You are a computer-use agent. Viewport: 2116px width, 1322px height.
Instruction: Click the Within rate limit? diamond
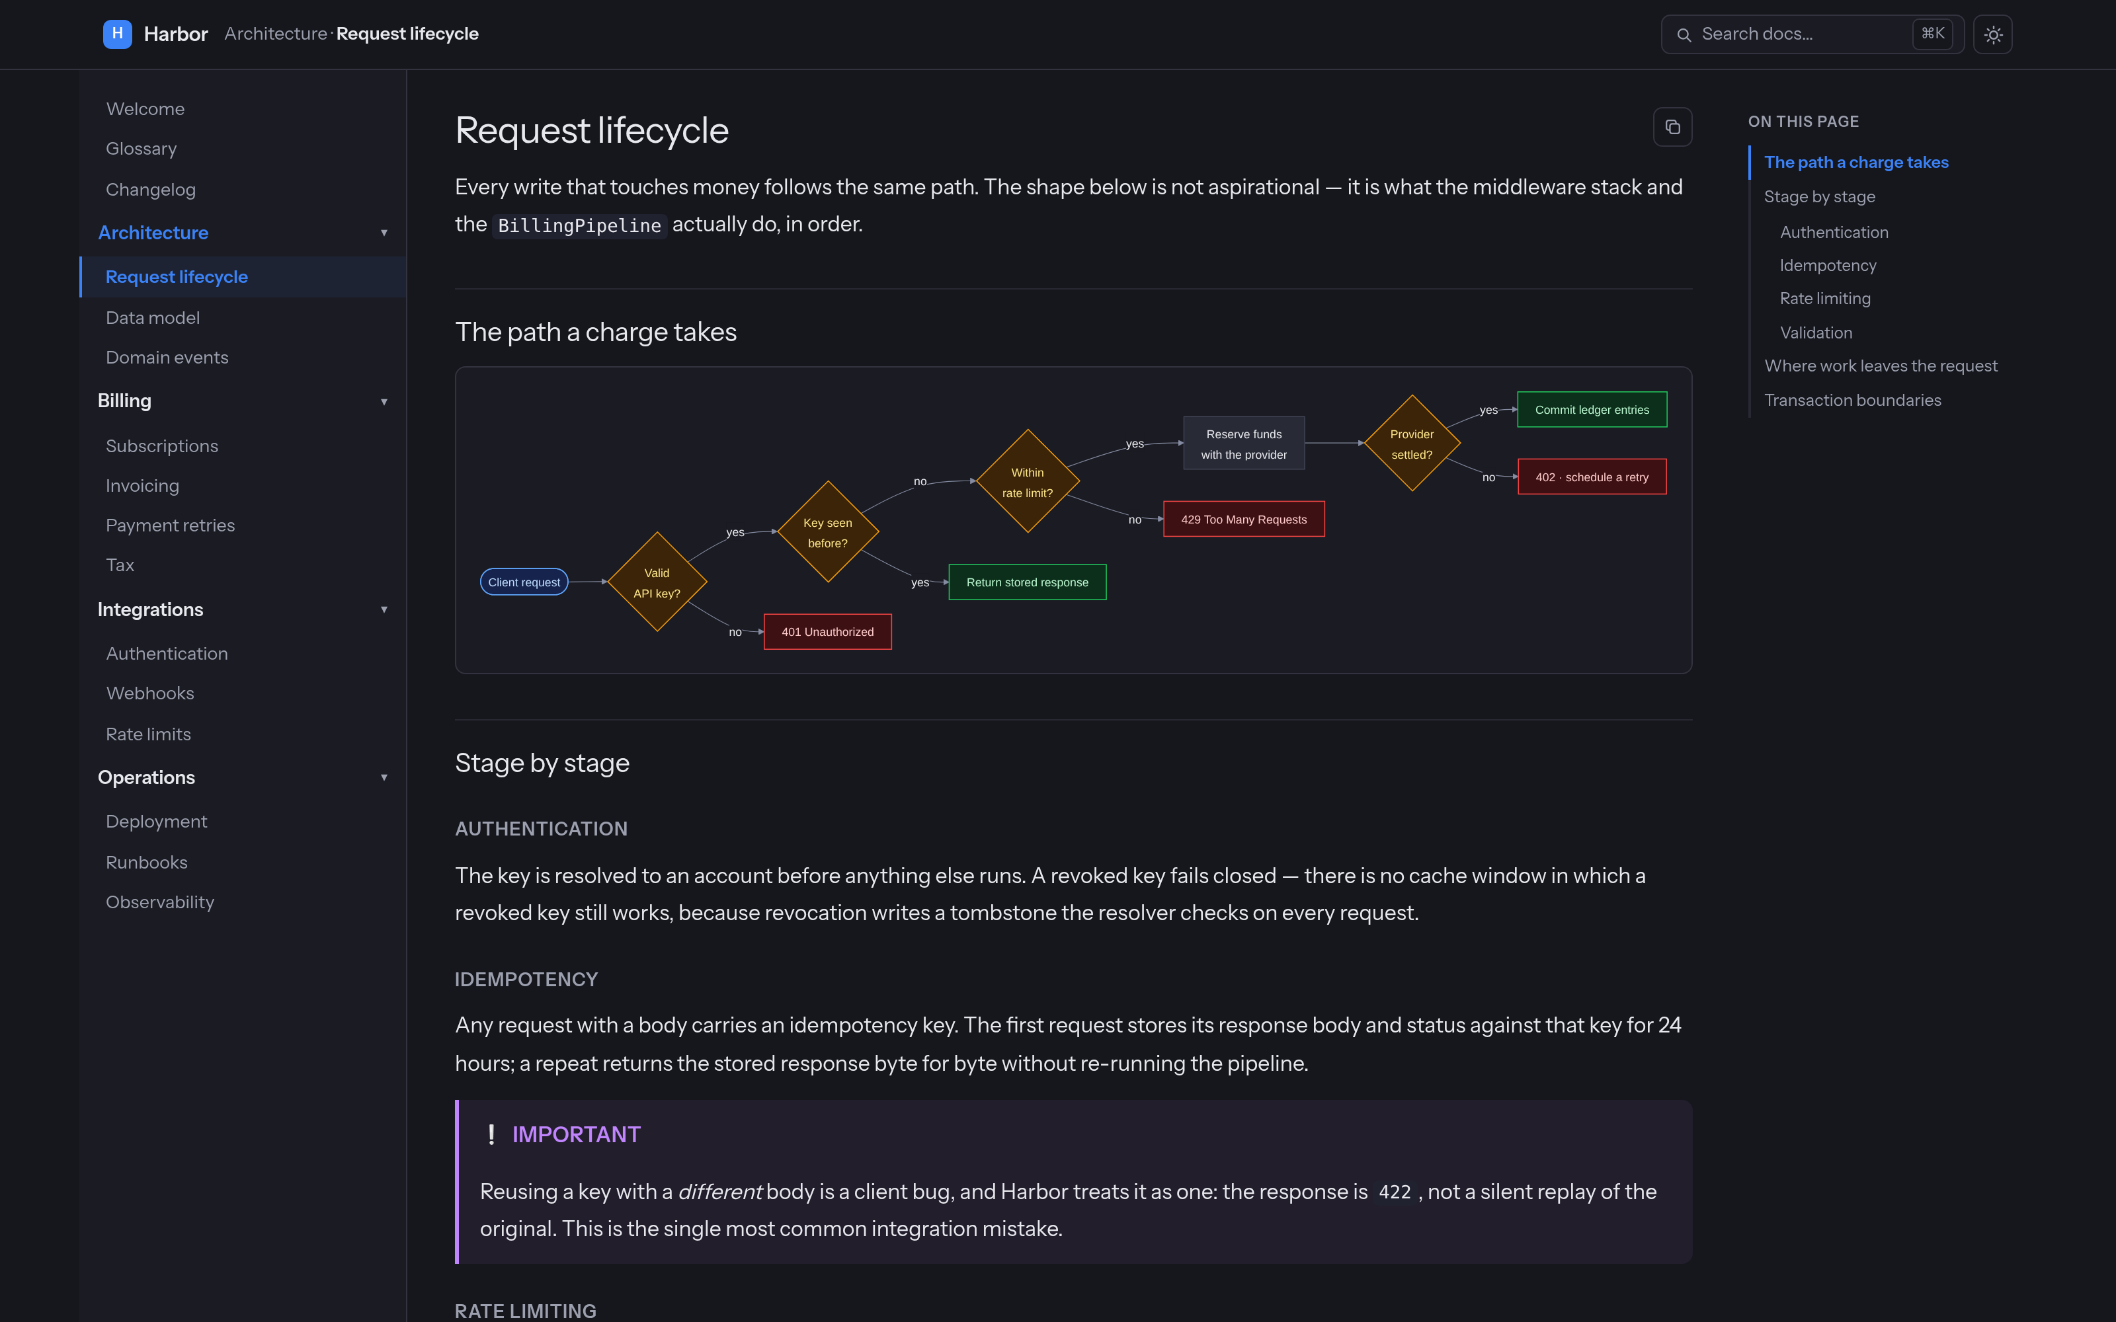click(x=1028, y=482)
